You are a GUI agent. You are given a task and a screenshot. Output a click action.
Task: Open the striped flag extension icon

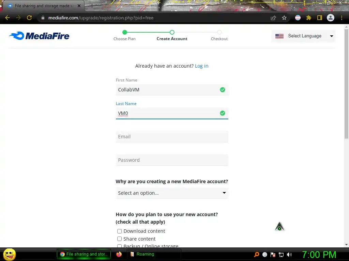[298, 18]
